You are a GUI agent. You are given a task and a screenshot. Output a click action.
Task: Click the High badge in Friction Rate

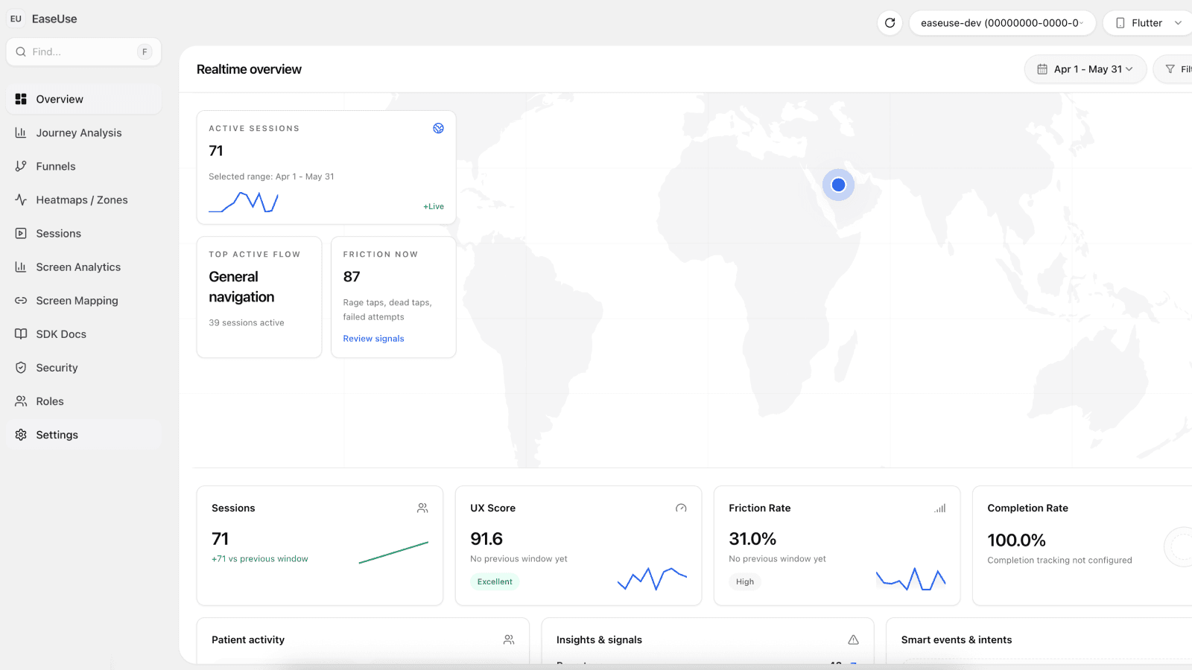click(x=745, y=581)
